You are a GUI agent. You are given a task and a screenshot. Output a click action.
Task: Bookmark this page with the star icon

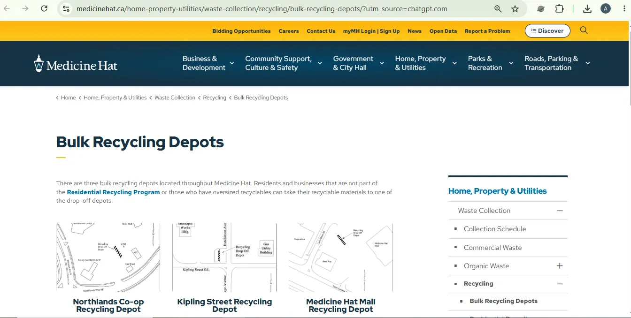coord(515,9)
